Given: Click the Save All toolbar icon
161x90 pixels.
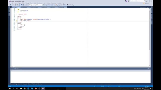Looking at the screenshot, I should click(21, 5).
